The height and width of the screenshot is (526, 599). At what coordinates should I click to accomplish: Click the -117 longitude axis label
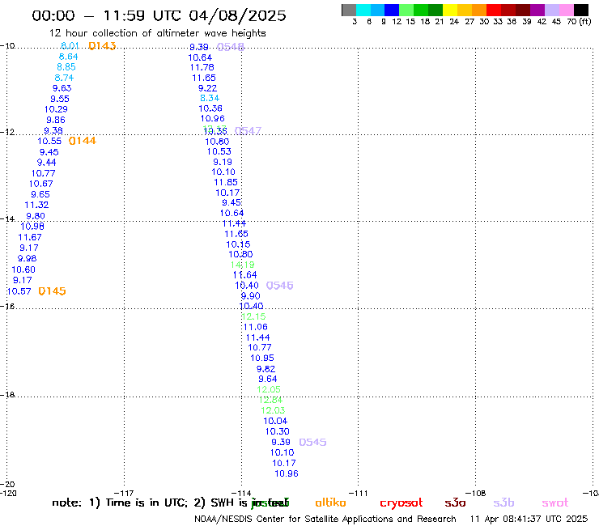tap(124, 493)
